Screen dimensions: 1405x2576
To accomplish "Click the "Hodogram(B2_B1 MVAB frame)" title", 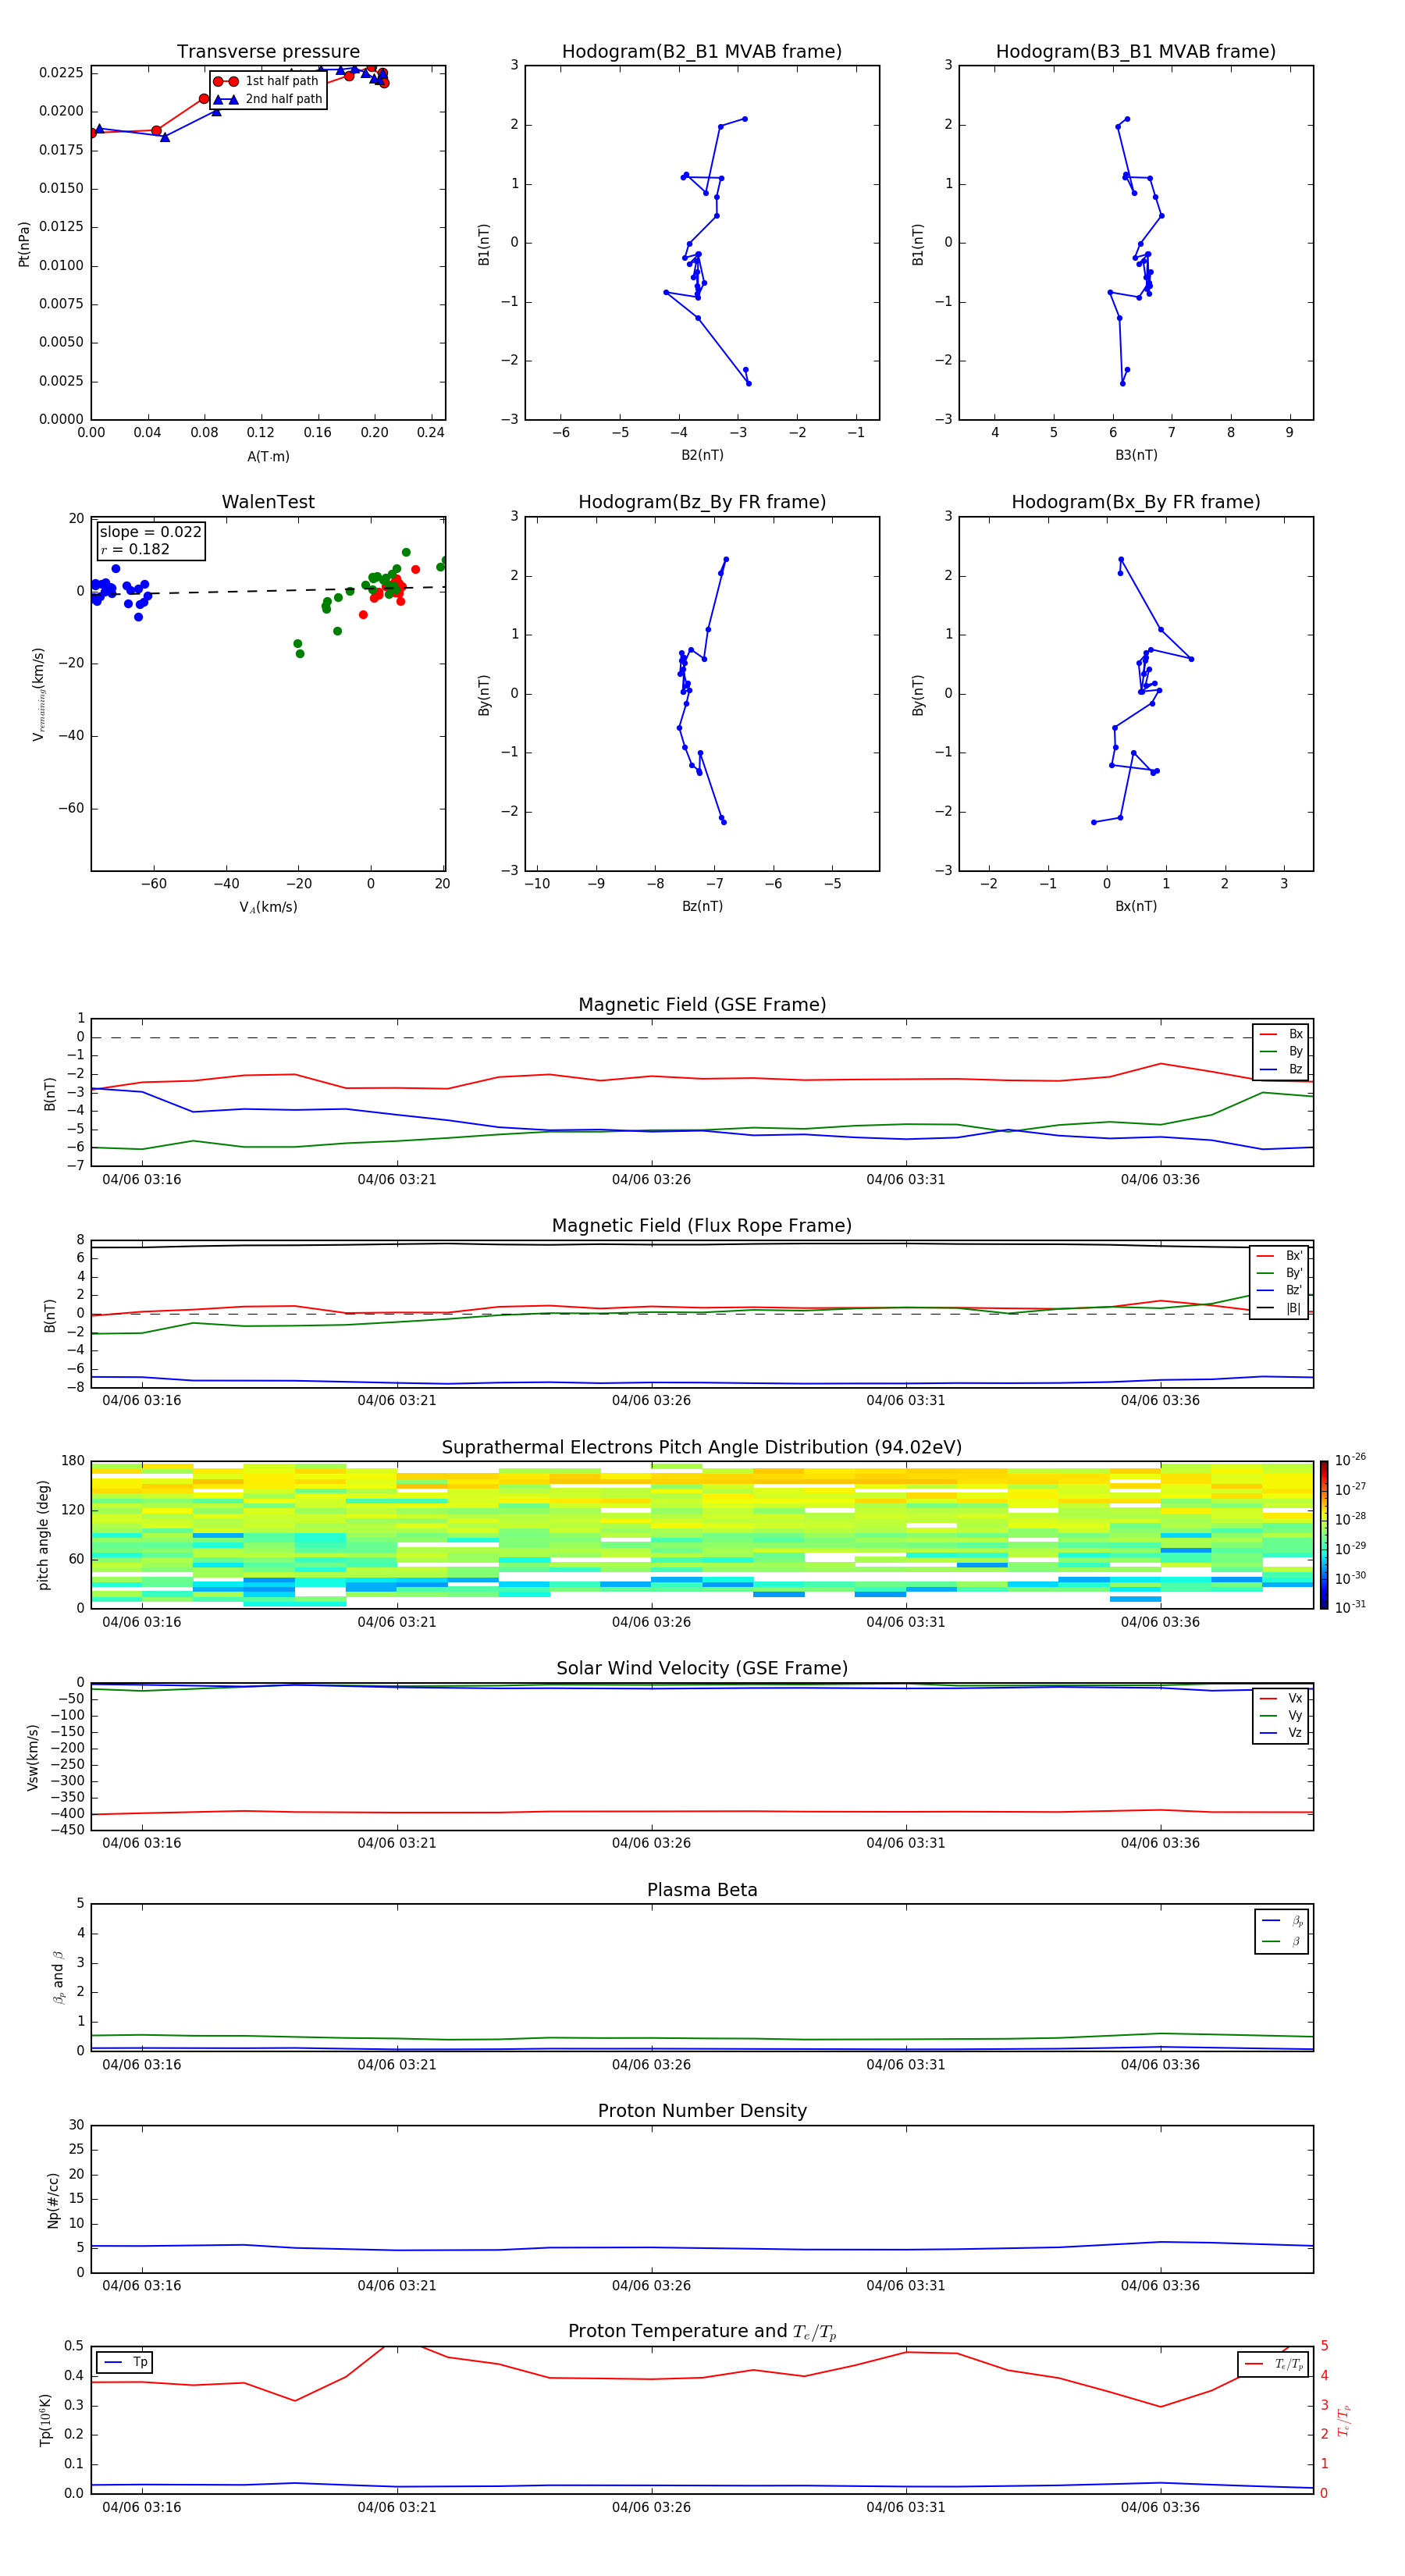I will (702, 52).
